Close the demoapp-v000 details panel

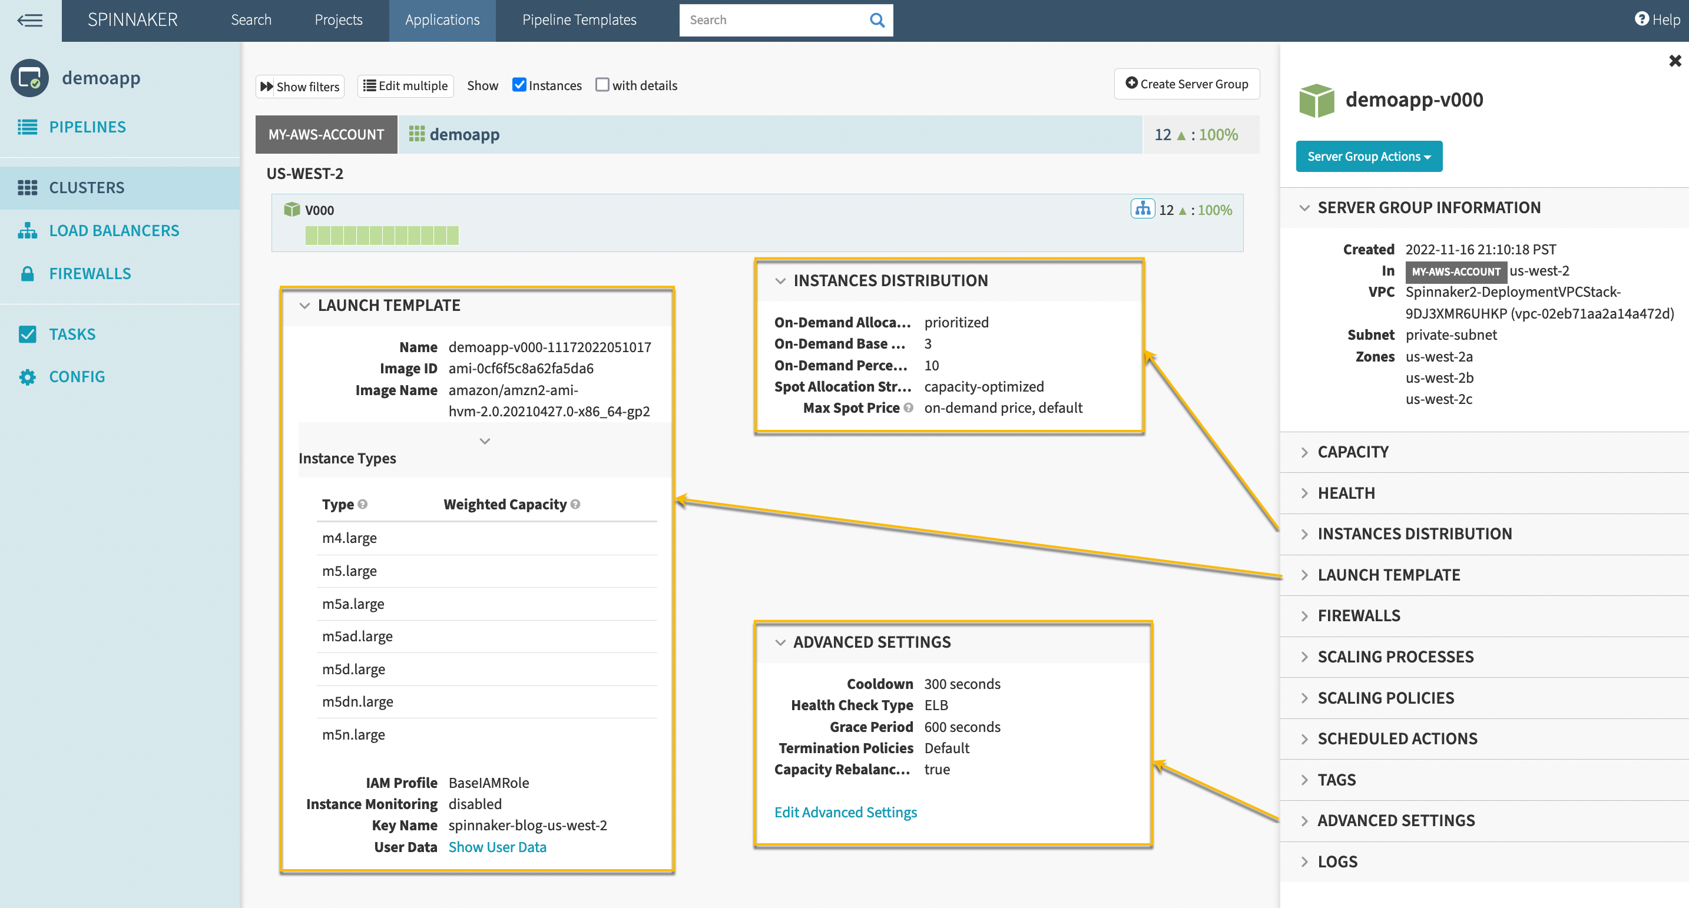[1675, 61]
